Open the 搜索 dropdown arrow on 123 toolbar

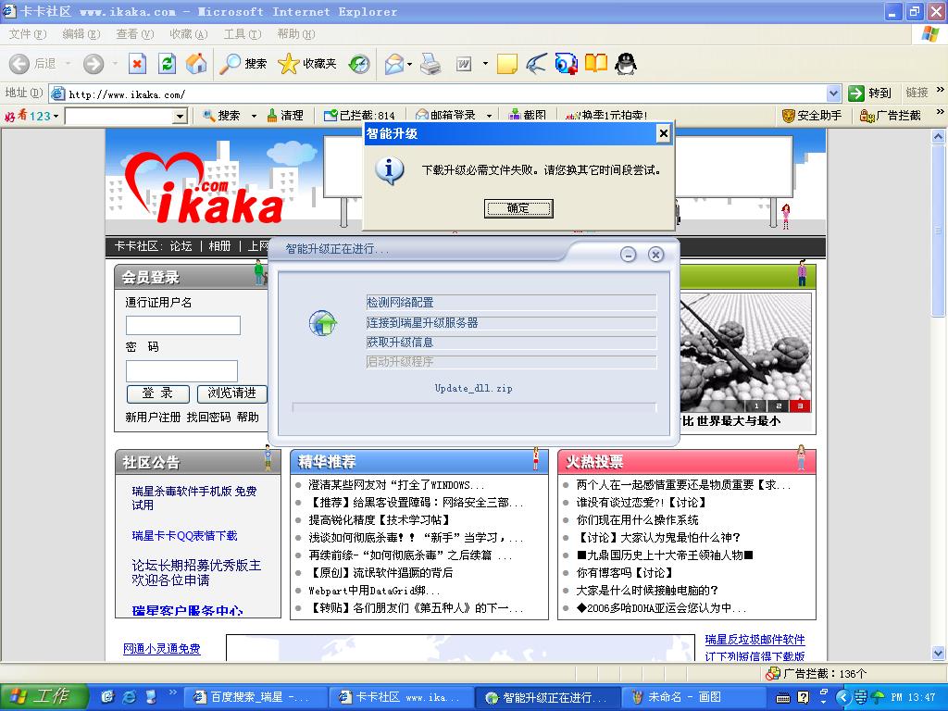tap(254, 115)
